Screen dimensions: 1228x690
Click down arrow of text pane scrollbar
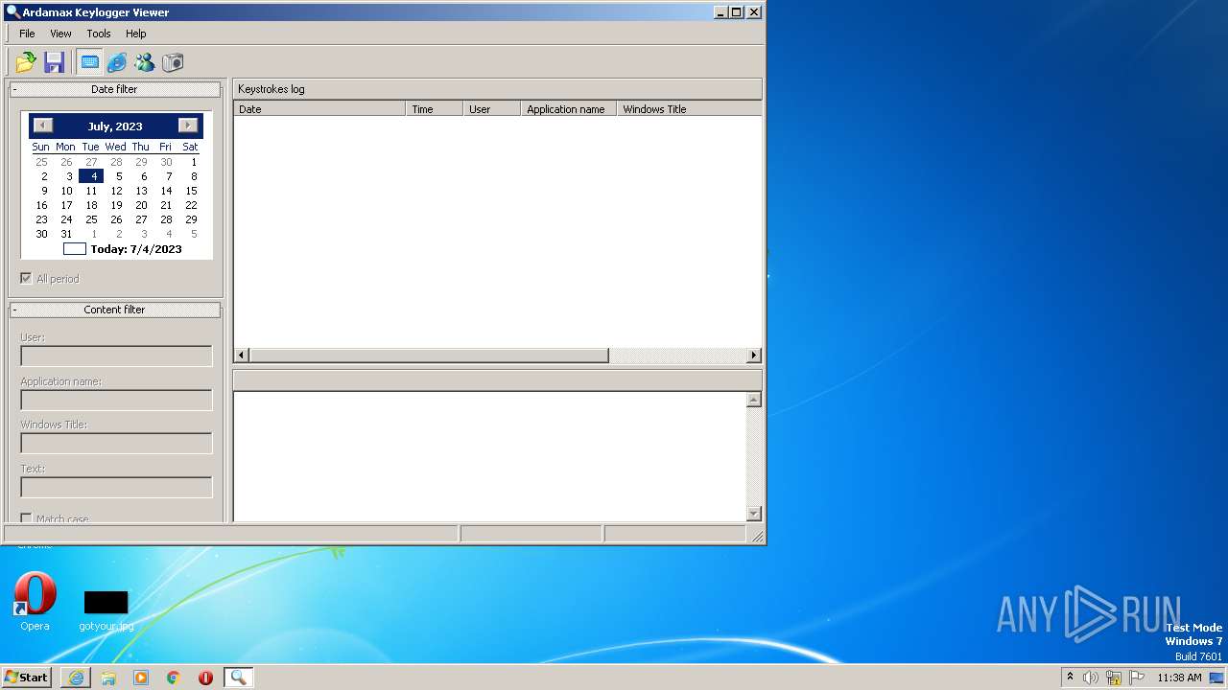pos(754,514)
